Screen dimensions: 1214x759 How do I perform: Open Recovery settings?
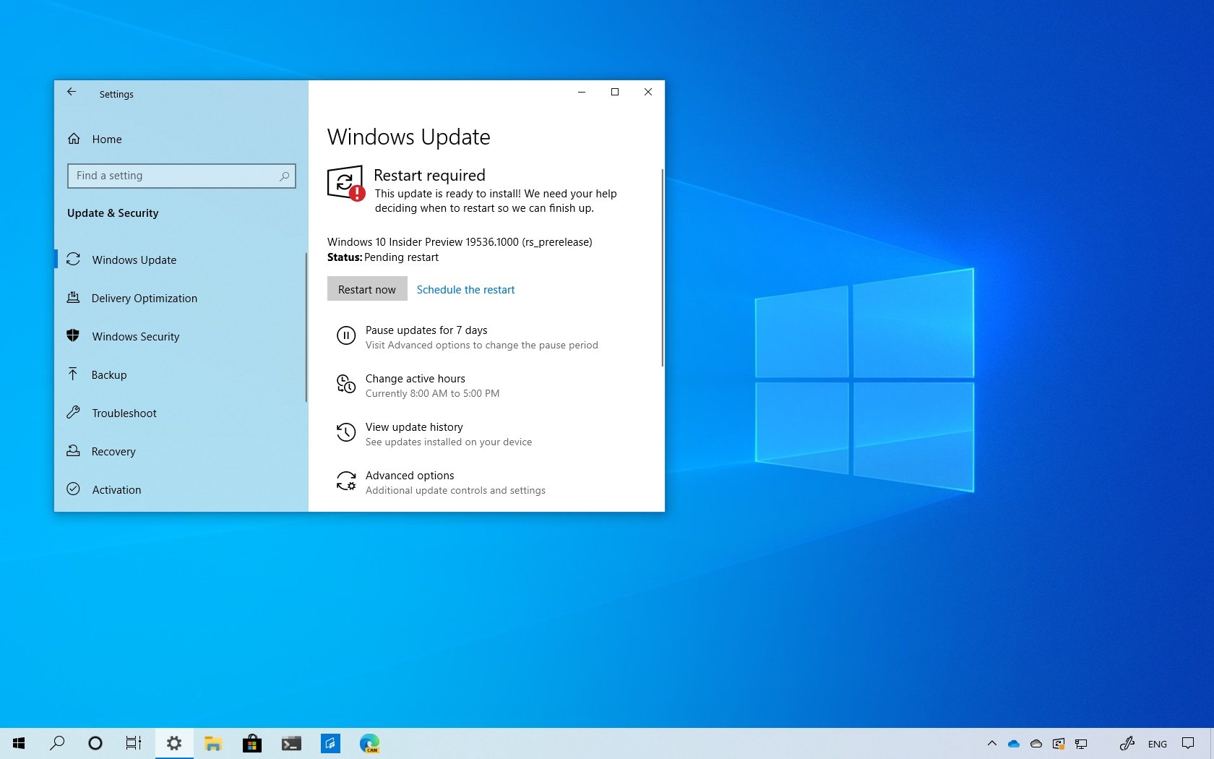pos(113,451)
